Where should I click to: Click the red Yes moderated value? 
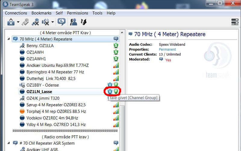(168, 60)
